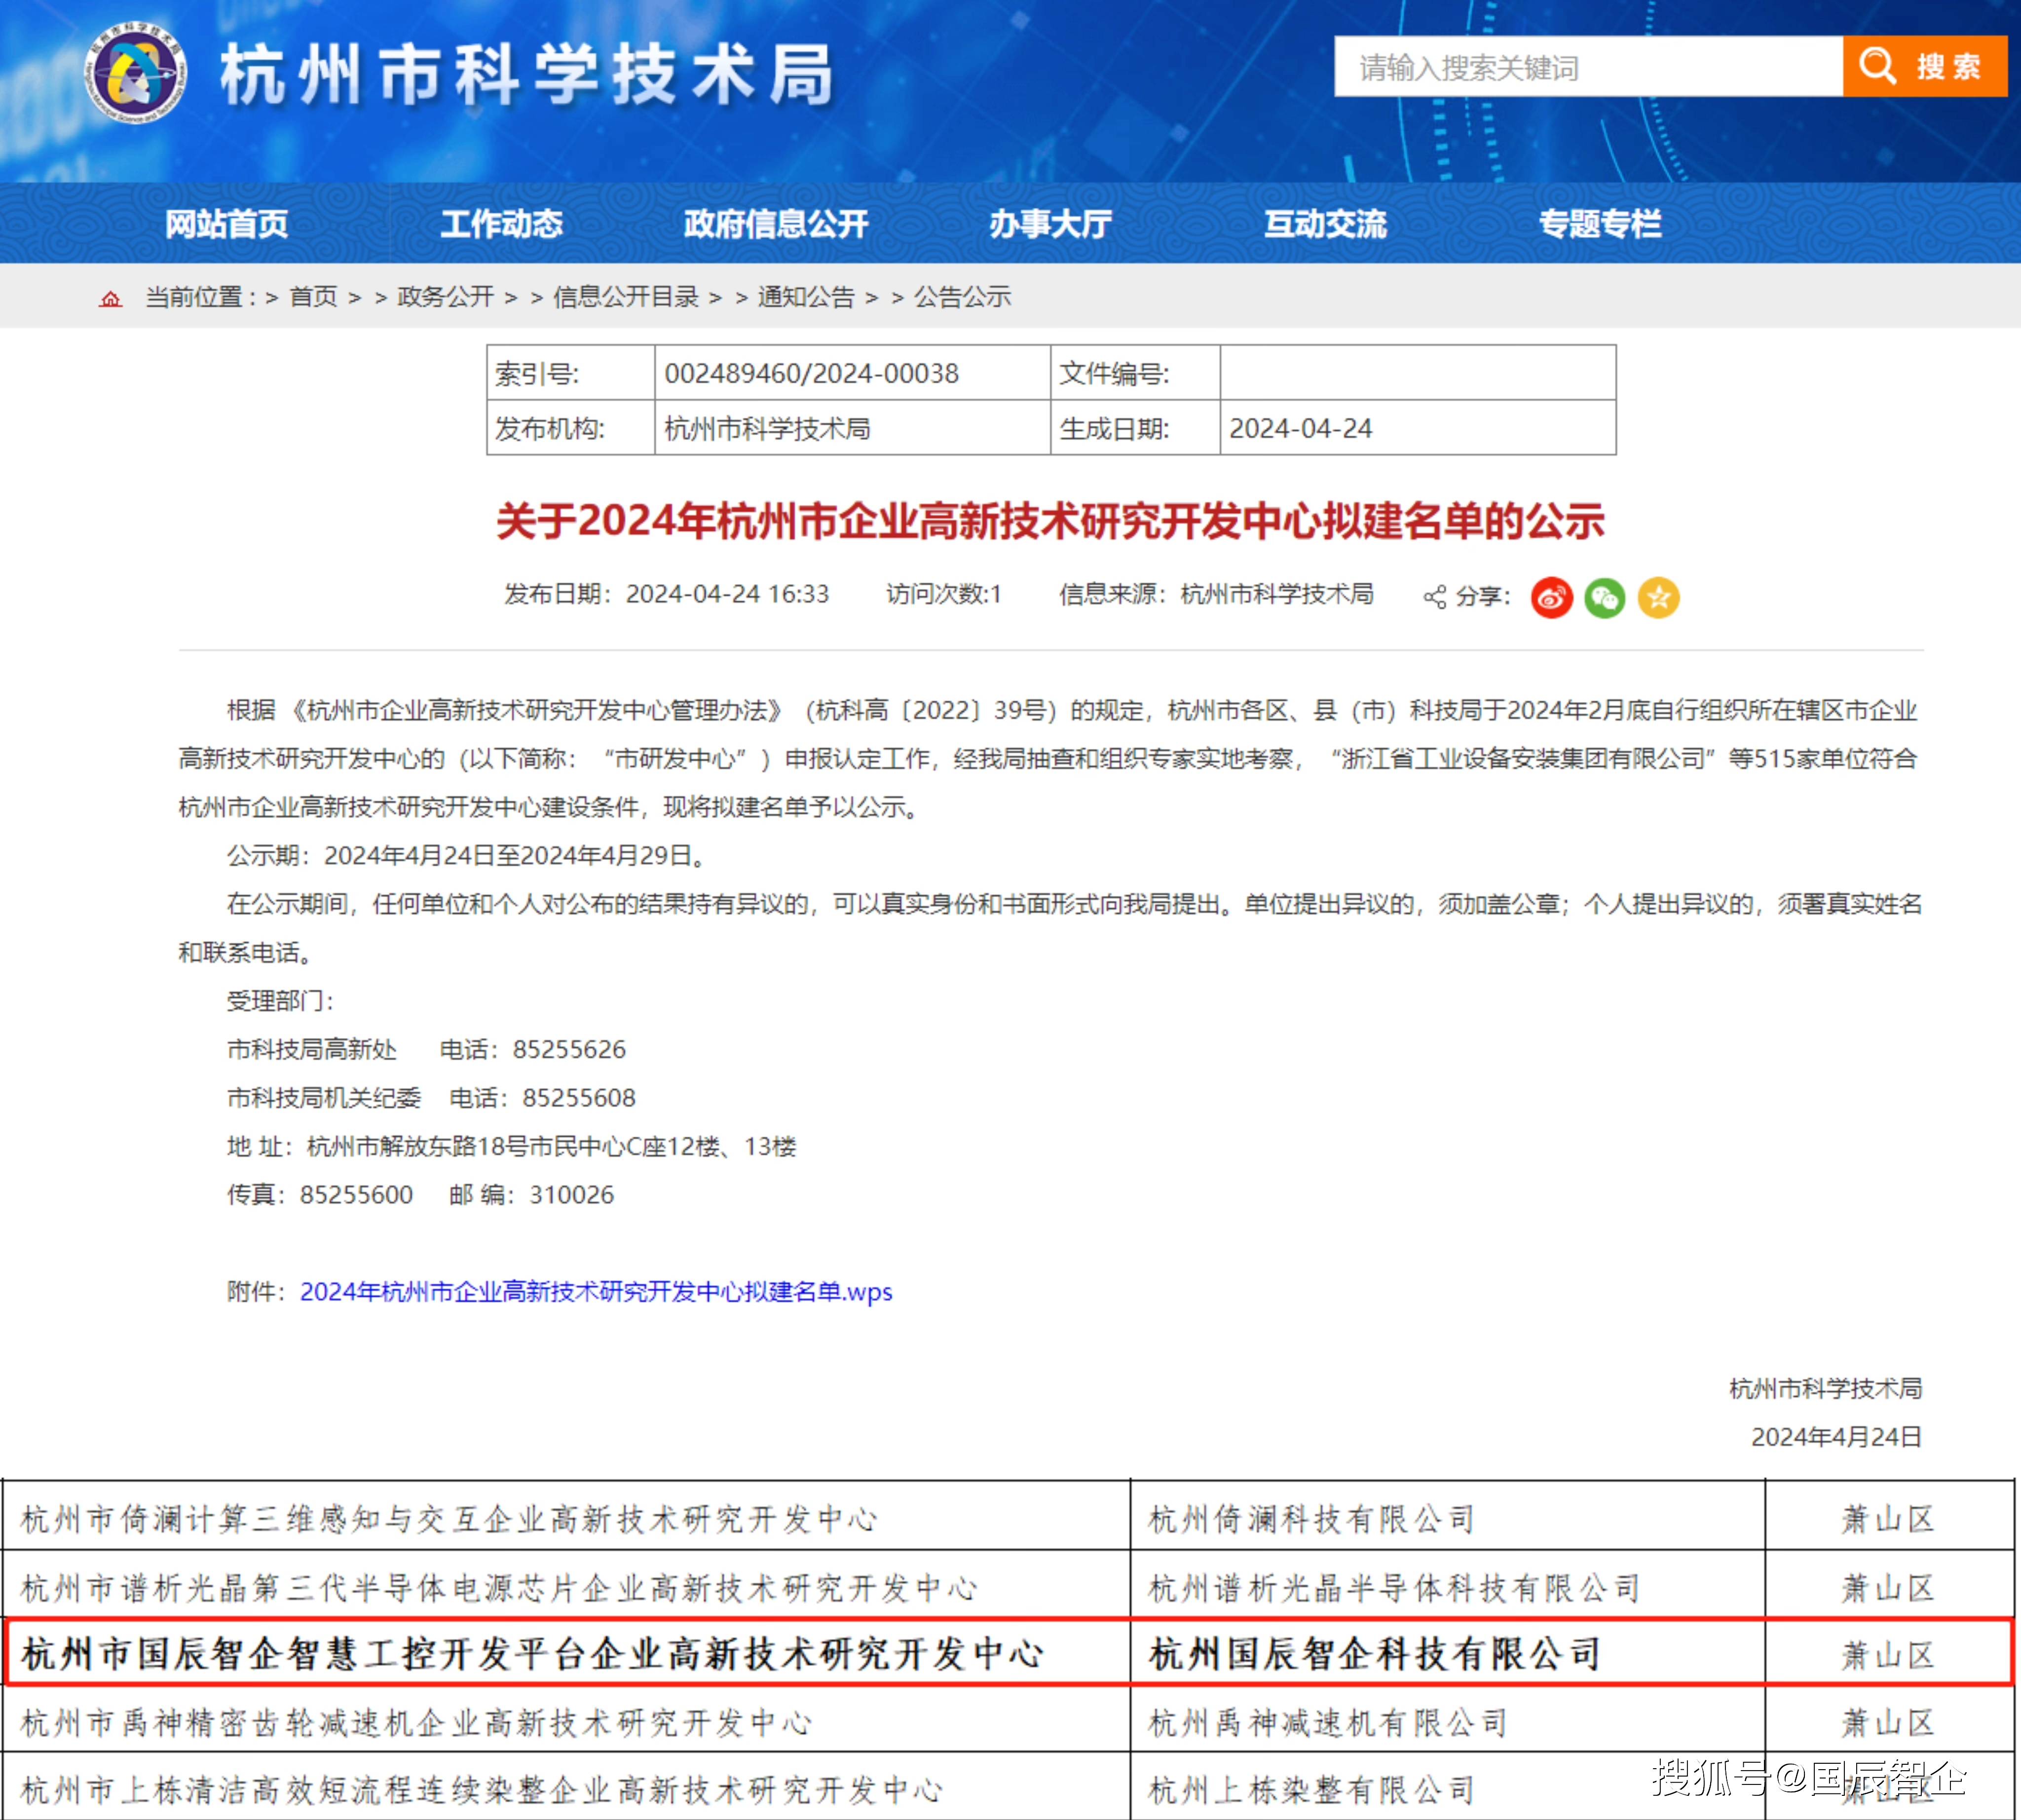Click the 倚澜计算三维感知 research center row
This screenshot has width=2021, height=1820.
[1008, 1517]
